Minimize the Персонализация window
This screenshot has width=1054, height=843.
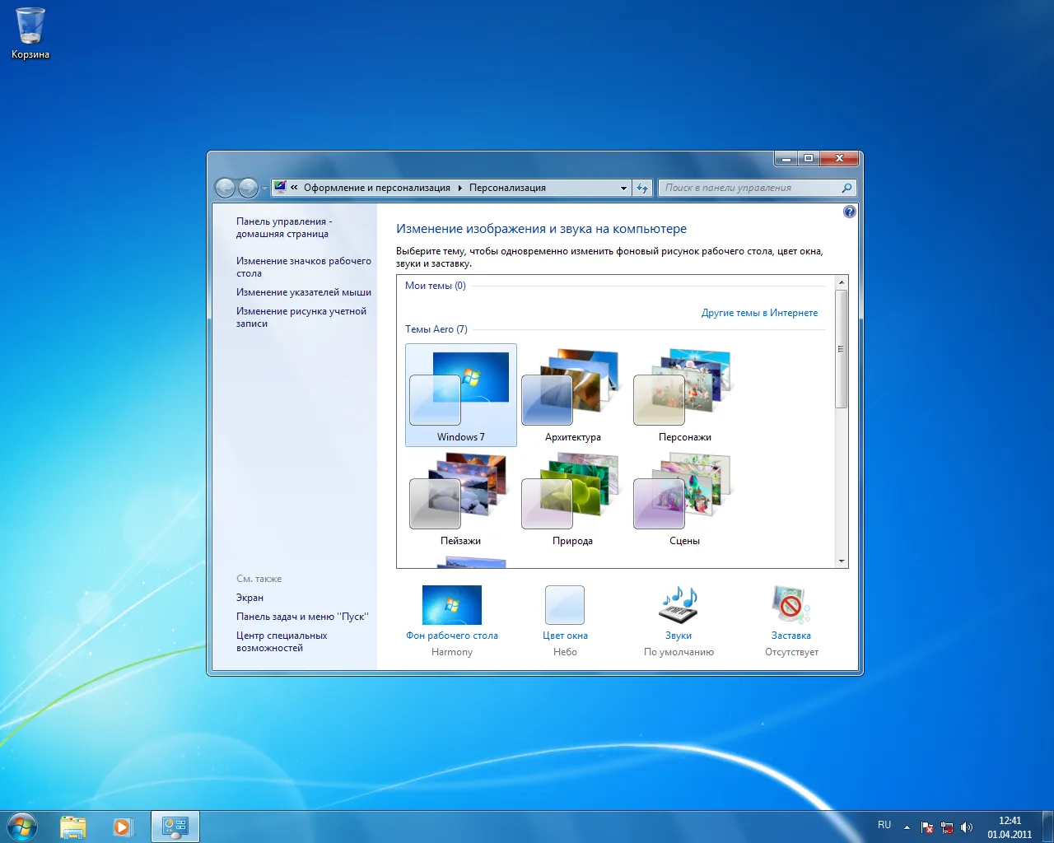[x=786, y=158]
